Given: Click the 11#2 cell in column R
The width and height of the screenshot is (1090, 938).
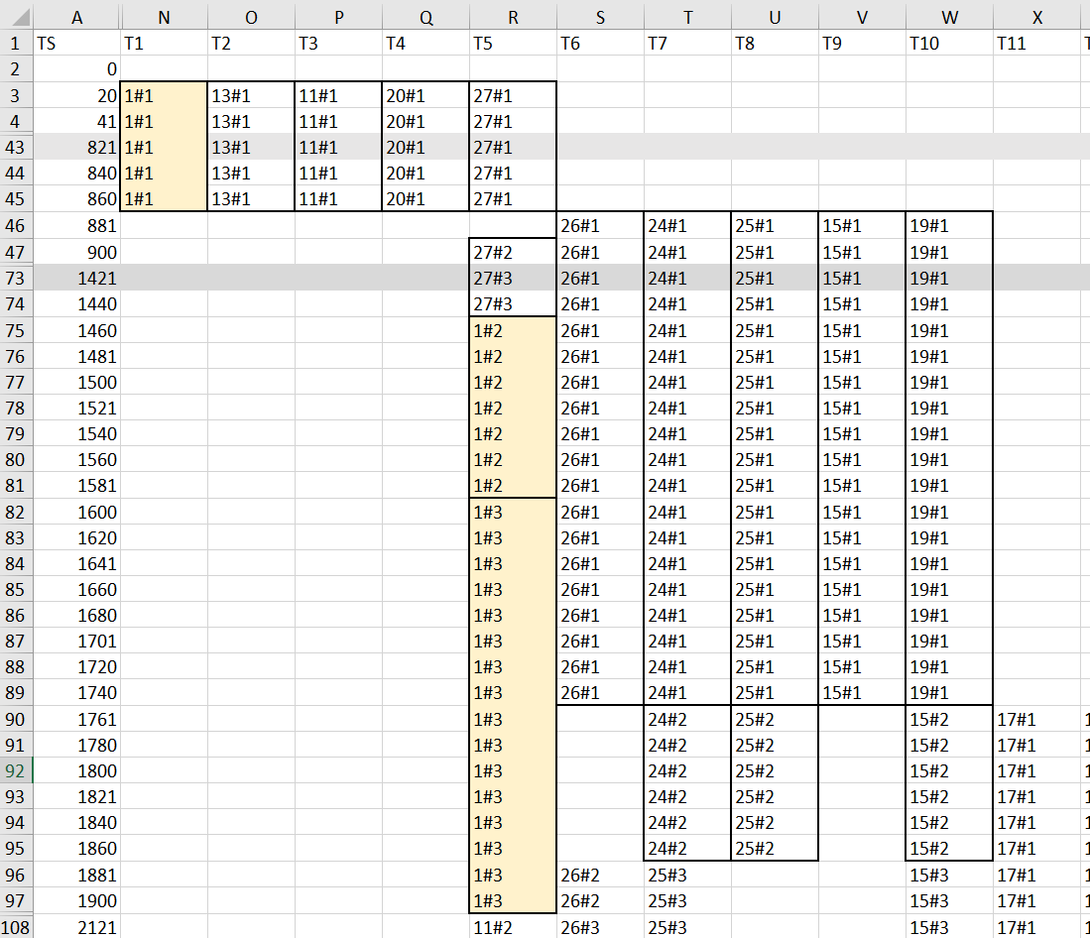Looking at the screenshot, I should click(513, 927).
